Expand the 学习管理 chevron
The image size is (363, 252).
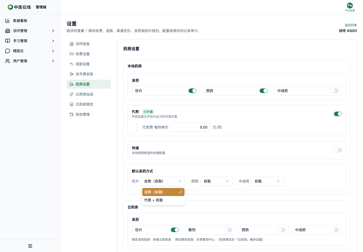(x=53, y=41)
